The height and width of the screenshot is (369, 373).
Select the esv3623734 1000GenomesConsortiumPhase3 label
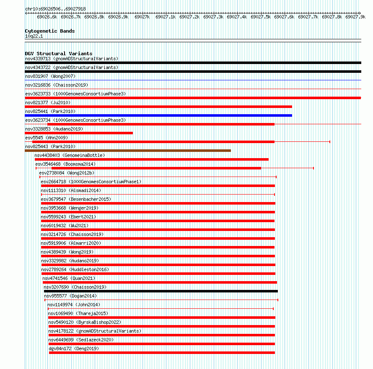click(x=75, y=120)
